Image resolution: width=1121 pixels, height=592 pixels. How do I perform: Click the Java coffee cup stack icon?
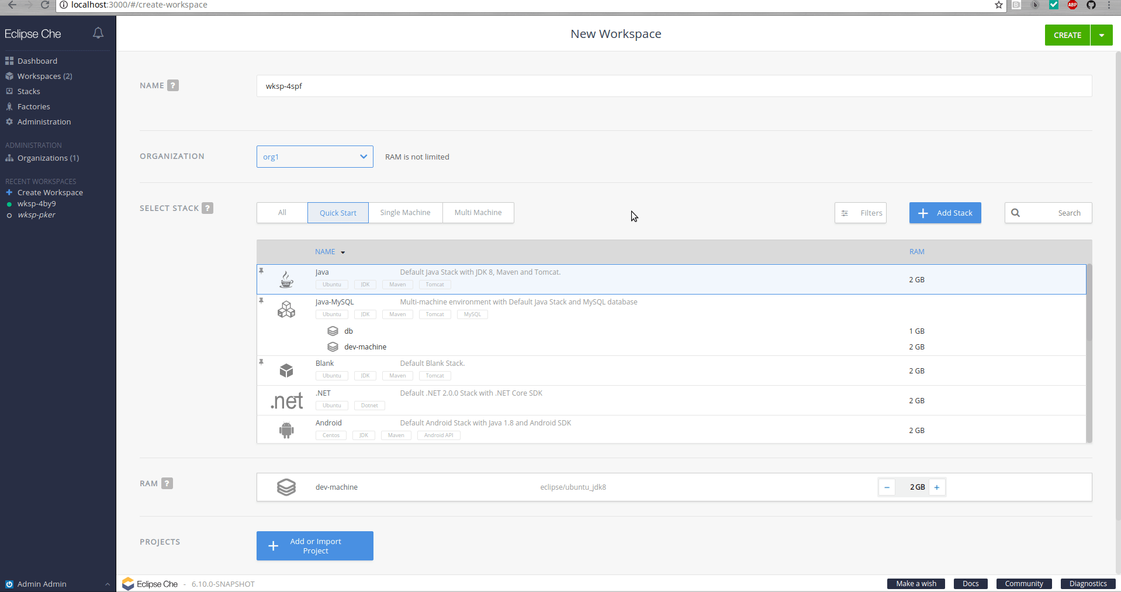pos(286,279)
